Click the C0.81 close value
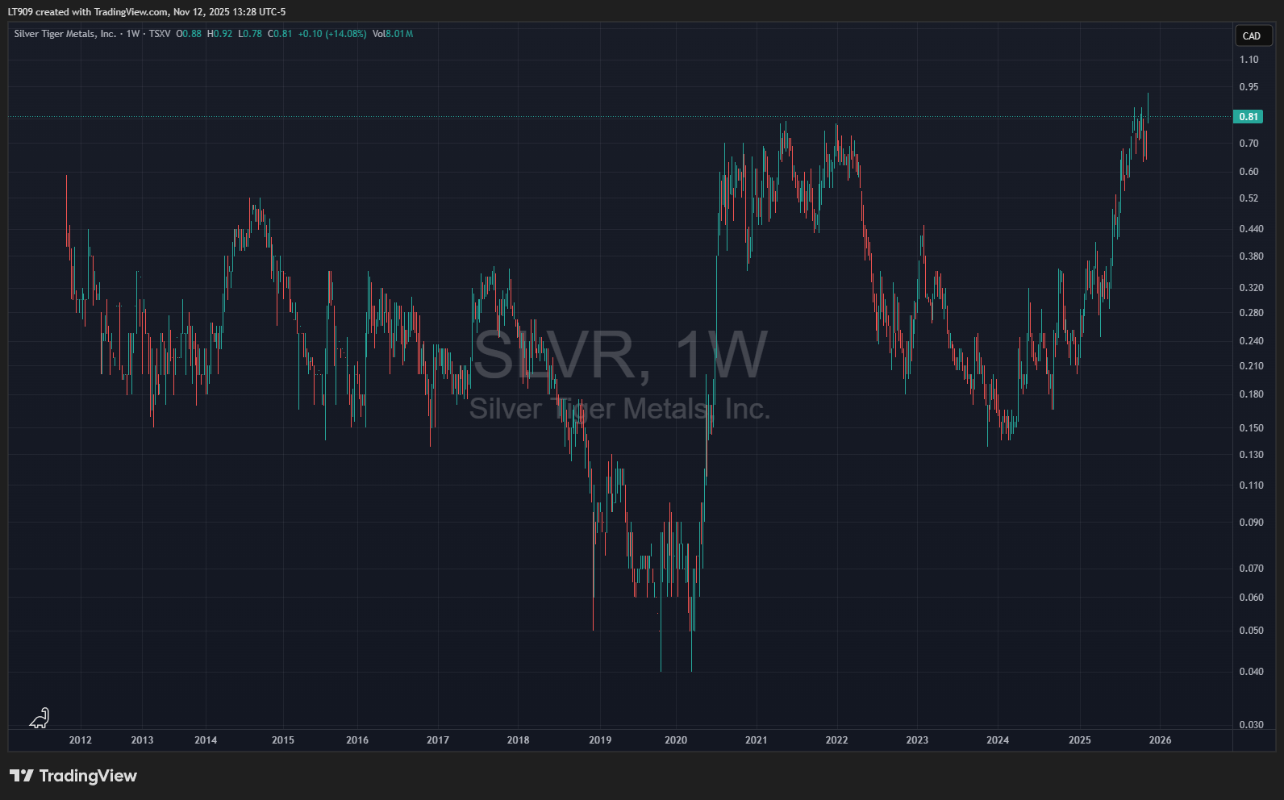This screenshot has width=1284, height=800. tap(280, 34)
